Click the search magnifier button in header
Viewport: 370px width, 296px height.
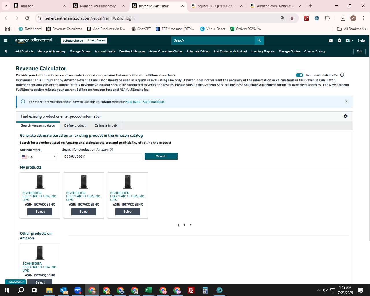click(x=259, y=40)
